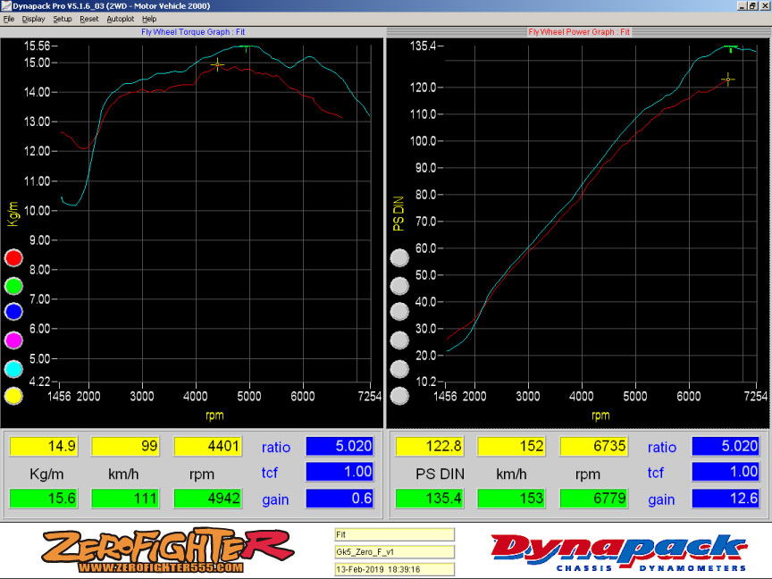
Task: Click the Gk5_Zero_F_v1 name field
Action: [x=394, y=552]
